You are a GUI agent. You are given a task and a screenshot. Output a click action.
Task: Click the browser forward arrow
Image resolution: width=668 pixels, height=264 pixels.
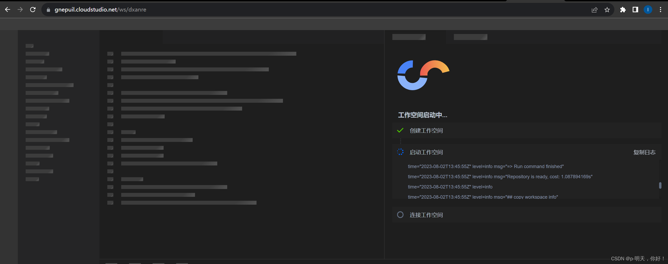click(20, 10)
